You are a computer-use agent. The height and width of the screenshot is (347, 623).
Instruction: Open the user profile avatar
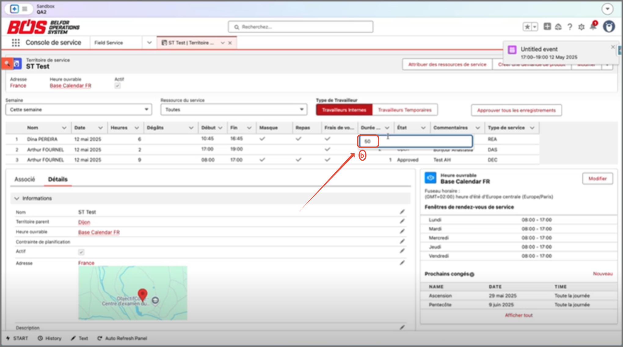(x=609, y=27)
